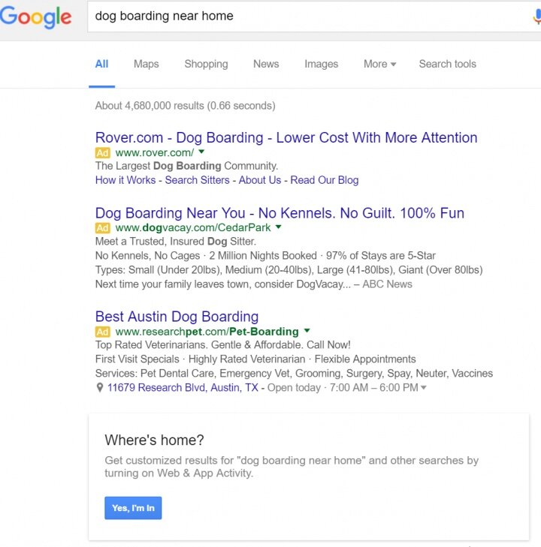The height and width of the screenshot is (547, 541).
Task: Open the Shopping tab
Action: tap(206, 65)
